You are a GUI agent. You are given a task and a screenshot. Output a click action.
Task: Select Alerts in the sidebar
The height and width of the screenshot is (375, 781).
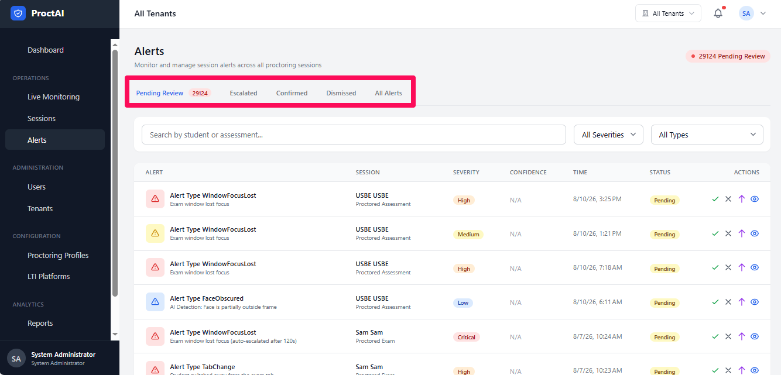pyautogui.click(x=55, y=140)
